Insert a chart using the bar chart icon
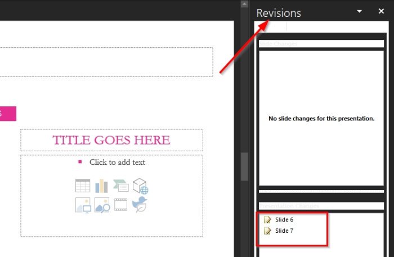This screenshot has height=257, width=394. pos(101,186)
